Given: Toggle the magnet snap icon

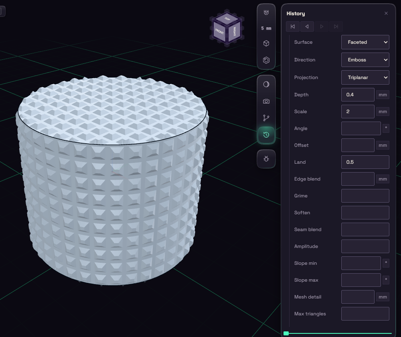Looking at the screenshot, I should tap(266, 12).
